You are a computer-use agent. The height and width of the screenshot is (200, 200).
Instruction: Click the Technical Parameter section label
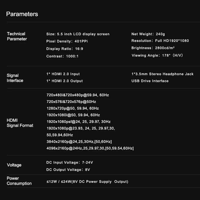pos(17,36)
